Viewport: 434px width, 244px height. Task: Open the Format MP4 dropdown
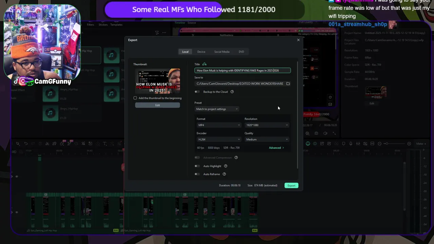219,125
